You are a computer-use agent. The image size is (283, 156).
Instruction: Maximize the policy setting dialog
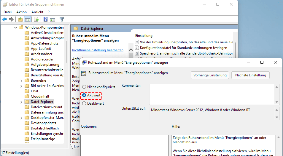(262, 62)
